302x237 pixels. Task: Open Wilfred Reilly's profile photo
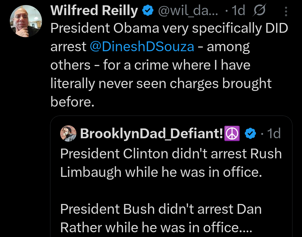coord(26,21)
